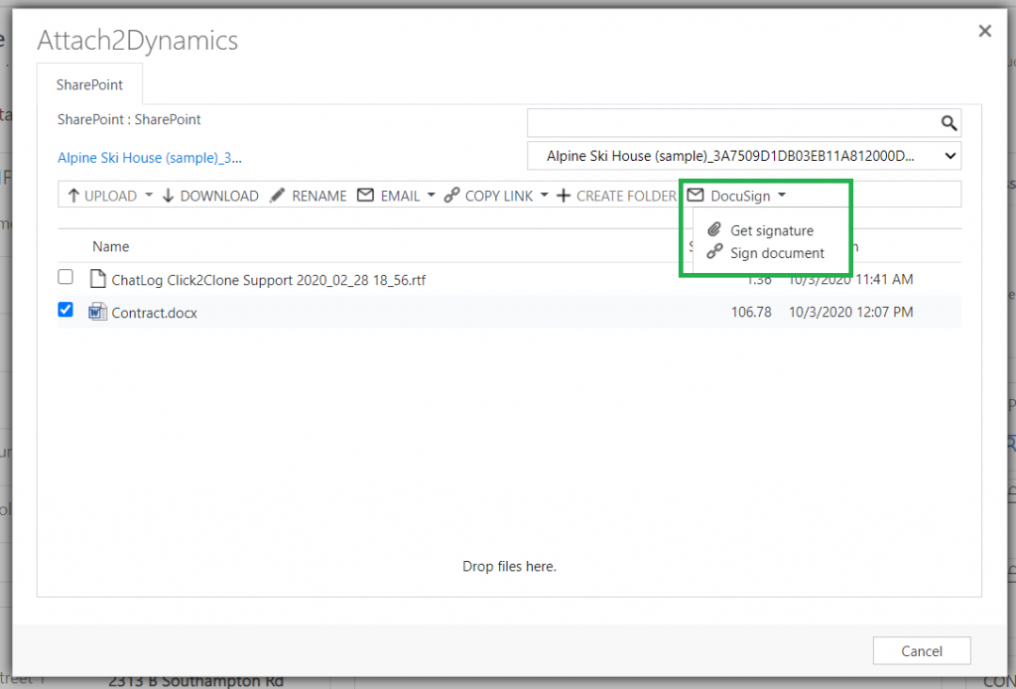Viewport: 1016px width, 689px height.
Task: Uncheck the Contract.docx checkbox
Action: [65, 310]
